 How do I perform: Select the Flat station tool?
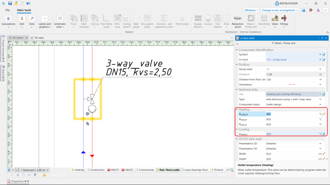[x=217, y=22]
